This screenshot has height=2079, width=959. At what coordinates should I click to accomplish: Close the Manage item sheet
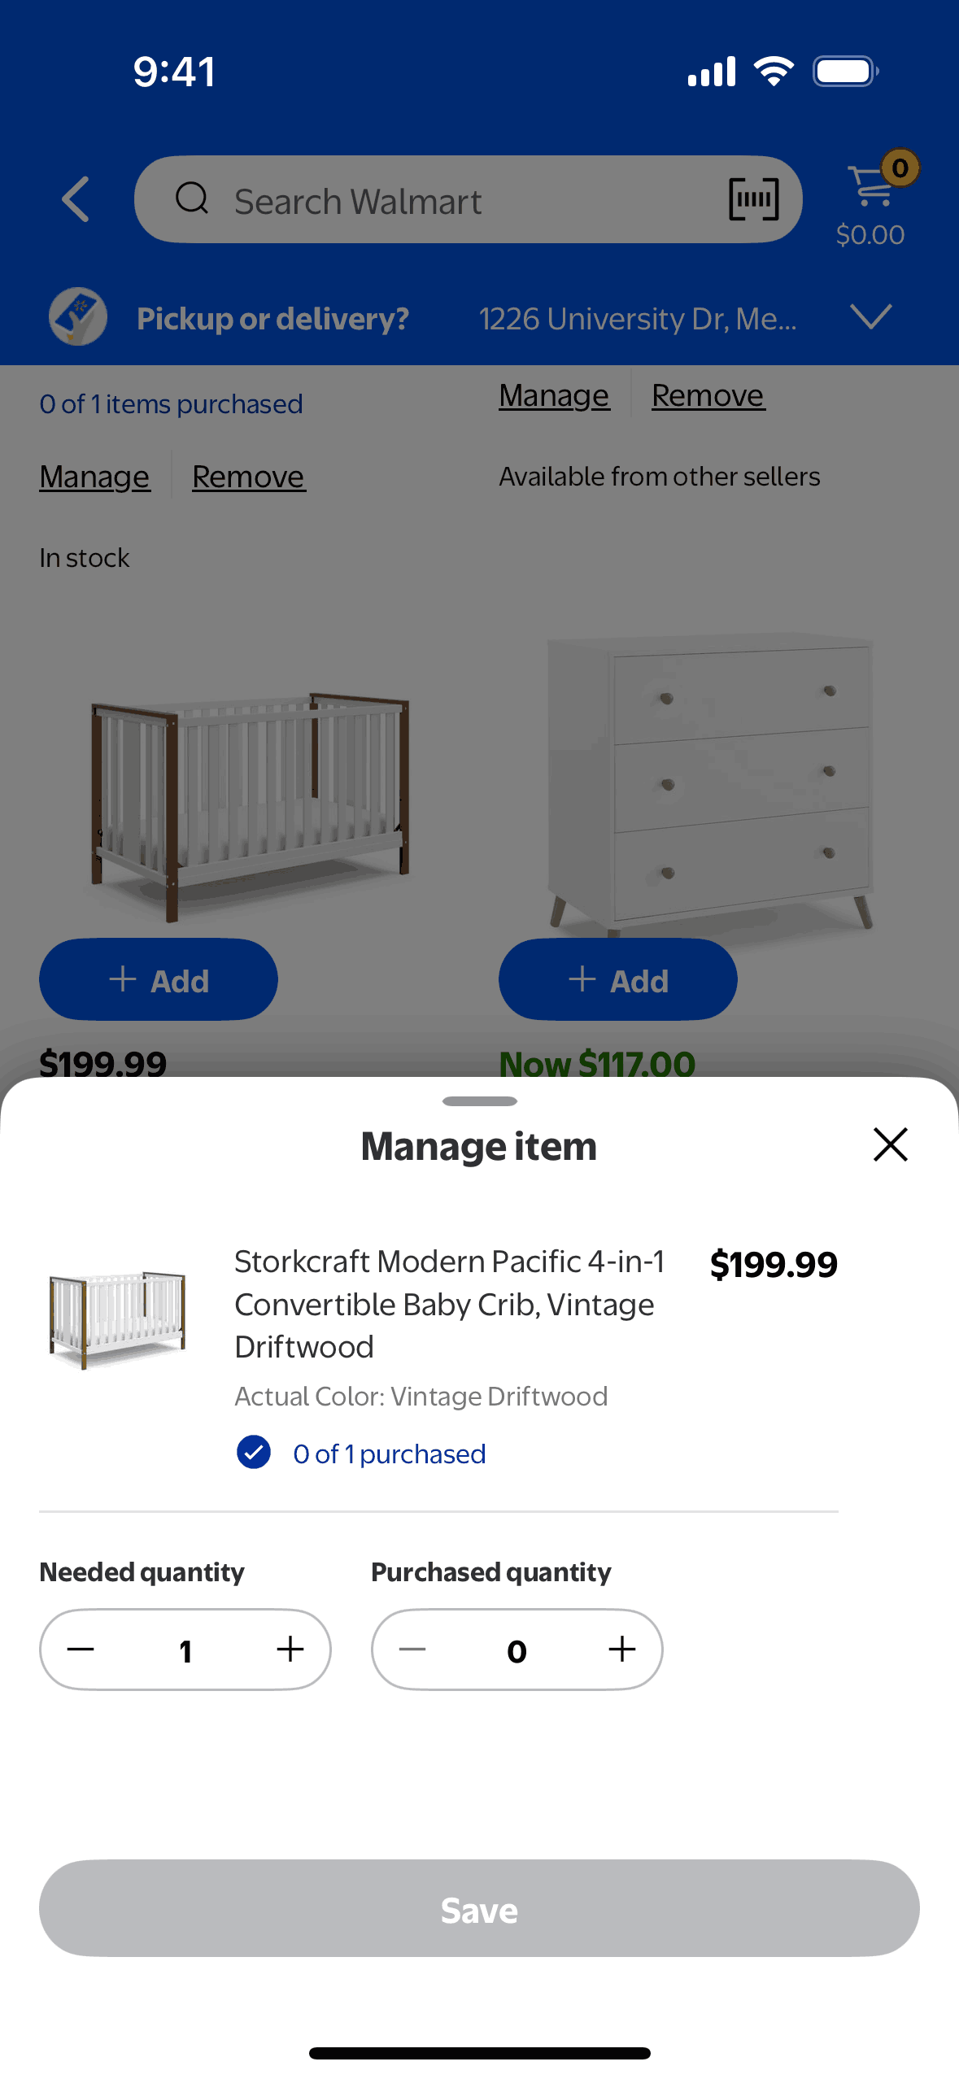point(890,1144)
